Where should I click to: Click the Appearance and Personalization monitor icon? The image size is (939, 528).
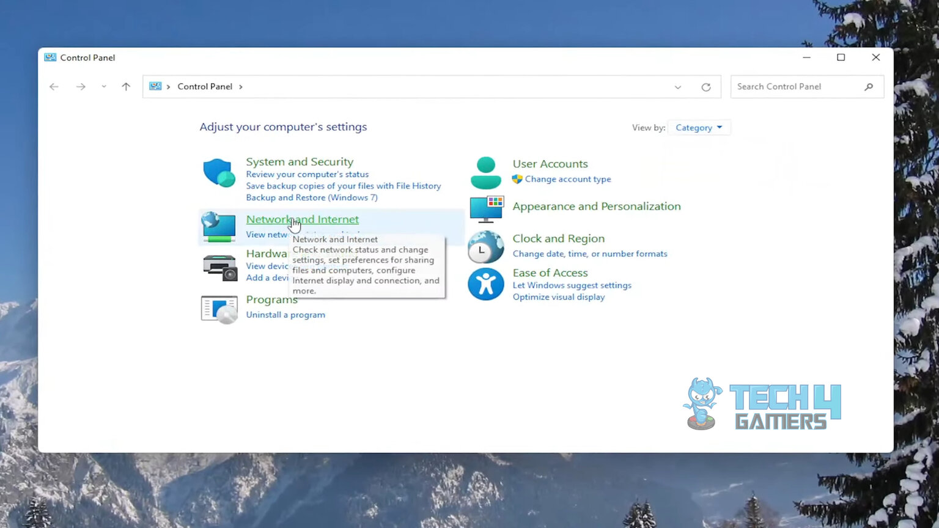click(x=487, y=210)
